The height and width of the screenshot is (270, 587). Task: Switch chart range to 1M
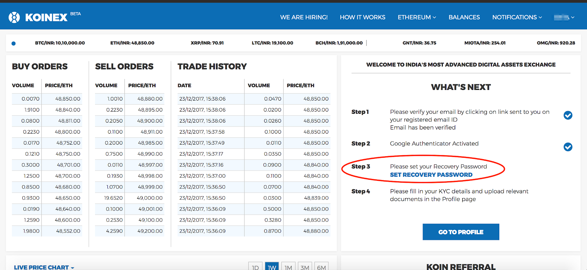pyautogui.click(x=288, y=267)
